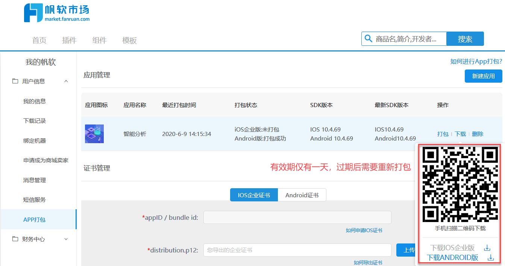Click the QR code image

460,184
